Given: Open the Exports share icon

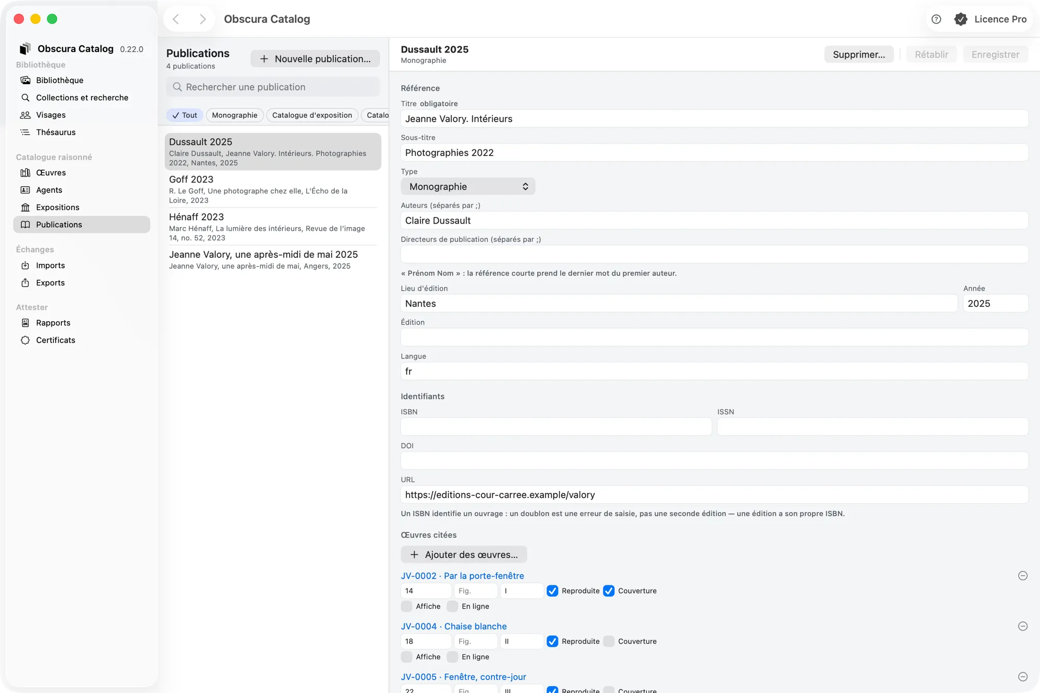Looking at the screenshot, I should pyautogui.click(x=25, y=282).
